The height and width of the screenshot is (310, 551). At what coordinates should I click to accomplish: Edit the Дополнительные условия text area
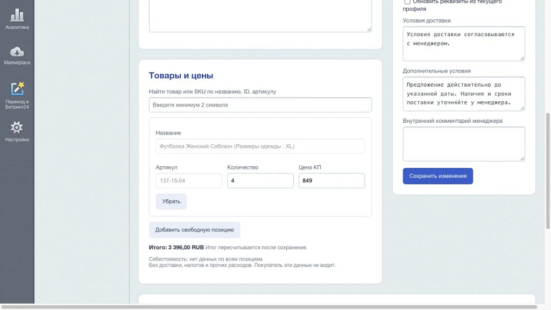click(x=464, y=94)
